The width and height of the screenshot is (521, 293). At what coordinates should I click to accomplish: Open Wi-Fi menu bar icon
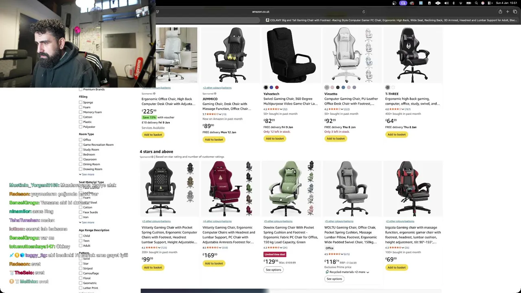tap(461, 3)
